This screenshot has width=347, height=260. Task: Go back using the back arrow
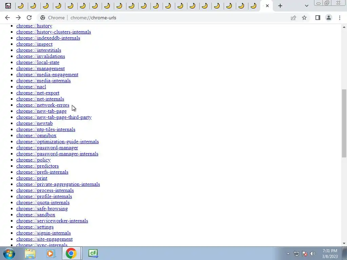click(x=7, y=18)
